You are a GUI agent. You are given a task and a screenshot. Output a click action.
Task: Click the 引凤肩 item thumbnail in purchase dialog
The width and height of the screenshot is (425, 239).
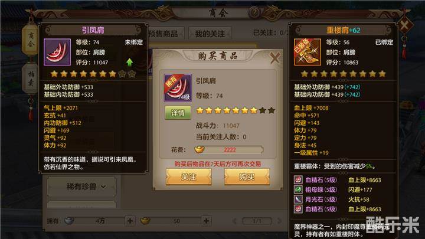click(178, 88)
